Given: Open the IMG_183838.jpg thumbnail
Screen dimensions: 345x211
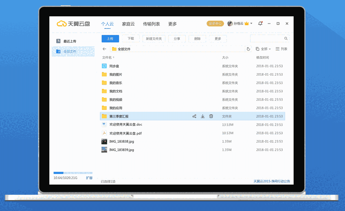Looking at the screenshot, I should (x=104, y=141).
